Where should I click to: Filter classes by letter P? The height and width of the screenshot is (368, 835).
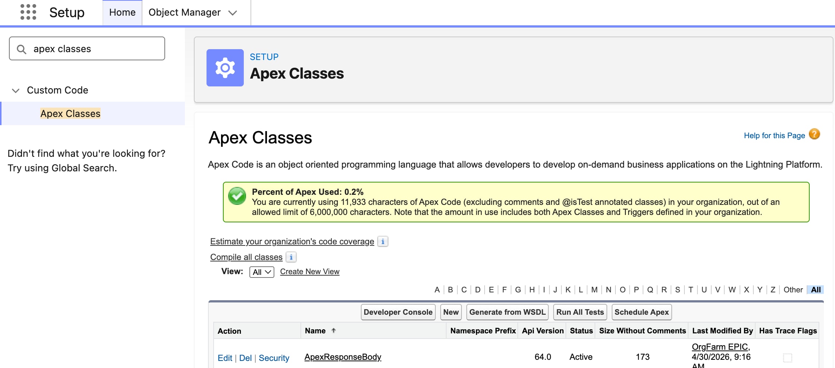(636, 290)
